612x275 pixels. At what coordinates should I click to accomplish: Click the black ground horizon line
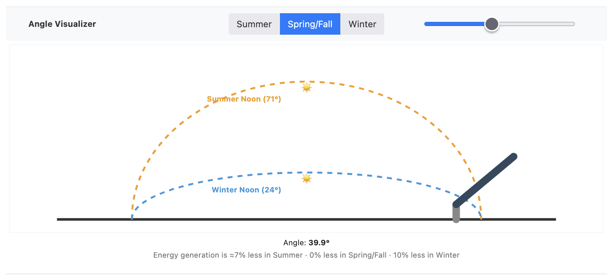tap(248, 218)
